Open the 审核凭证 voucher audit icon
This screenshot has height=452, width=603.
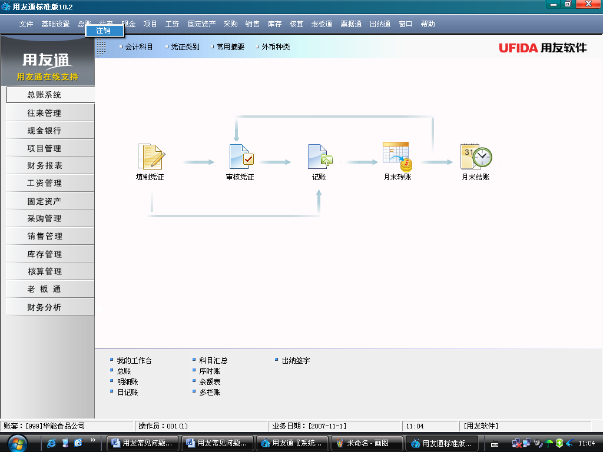pyautogui.click(x=241, y=157)
